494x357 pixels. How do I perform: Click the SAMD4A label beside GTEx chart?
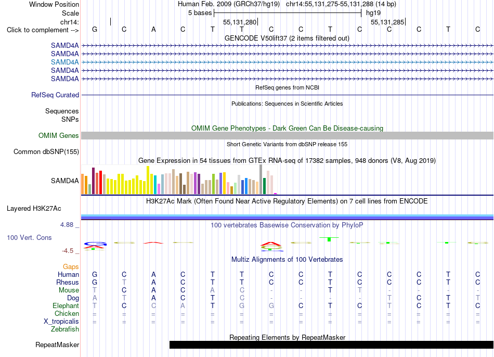pos(65,181)
